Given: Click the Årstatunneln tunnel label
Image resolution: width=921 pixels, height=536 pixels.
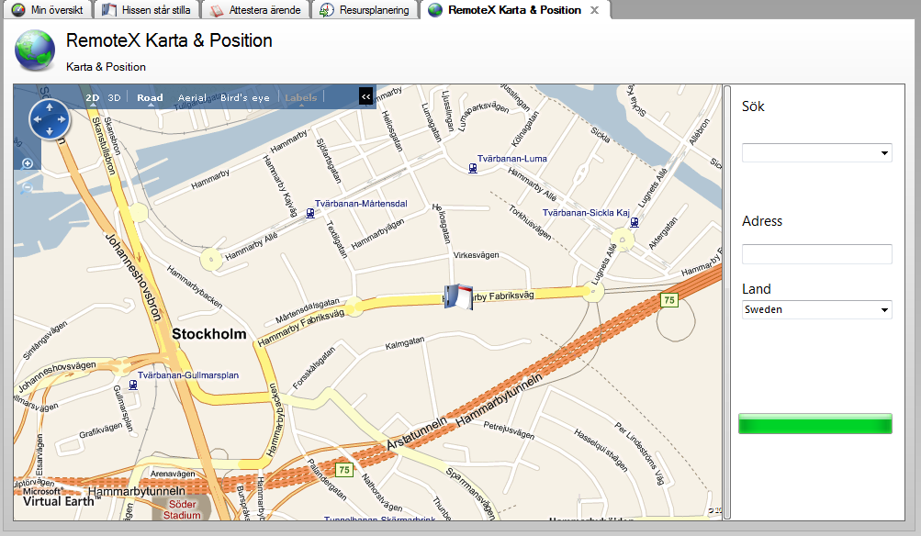Looking at the screenshot, I should pyautogui.click(x=417, y=433).
